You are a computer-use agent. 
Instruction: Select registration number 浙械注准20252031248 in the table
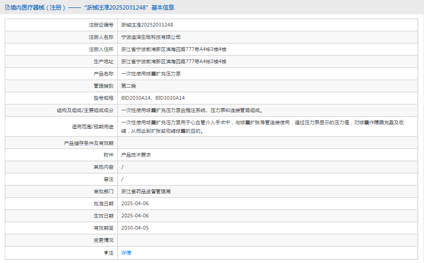pyautogui.click(x=147, y=25)
